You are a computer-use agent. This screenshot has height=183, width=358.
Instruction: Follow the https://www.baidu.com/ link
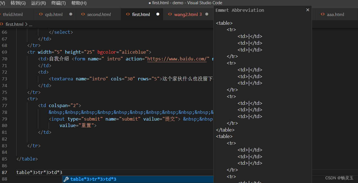[177, 59]
